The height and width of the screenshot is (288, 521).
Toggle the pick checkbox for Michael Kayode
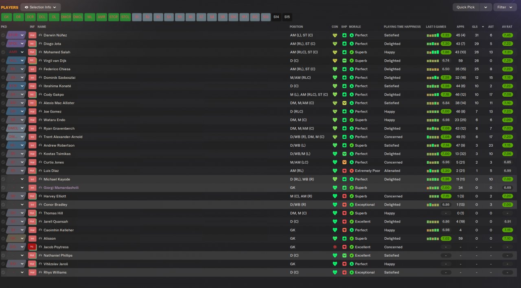3,179
